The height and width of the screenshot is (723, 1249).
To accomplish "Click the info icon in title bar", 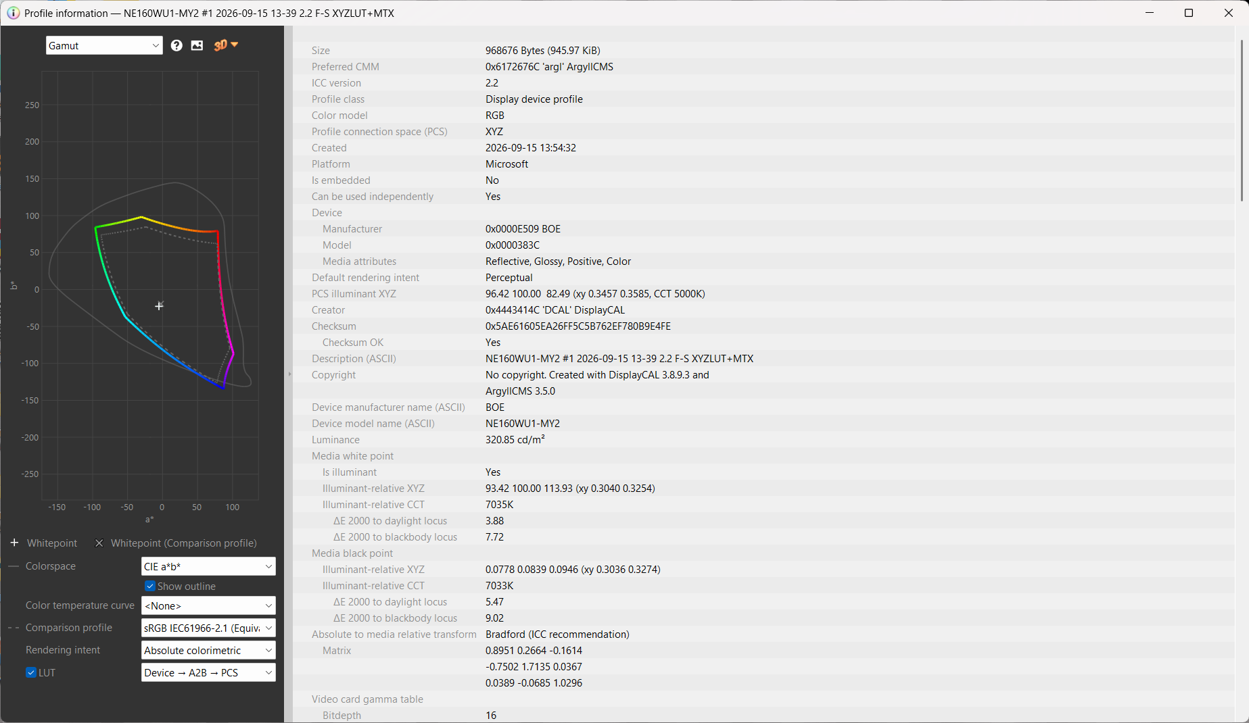I will point(13,13).
